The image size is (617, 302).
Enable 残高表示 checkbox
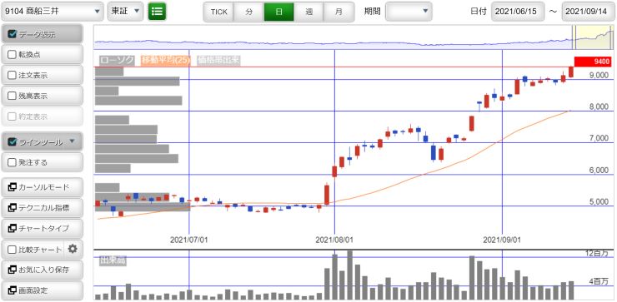click(x=12, y=96)
